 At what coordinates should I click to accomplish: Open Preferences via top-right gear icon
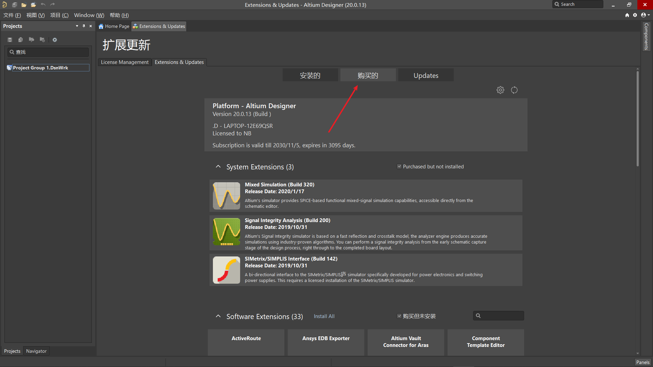coord(635,15)
